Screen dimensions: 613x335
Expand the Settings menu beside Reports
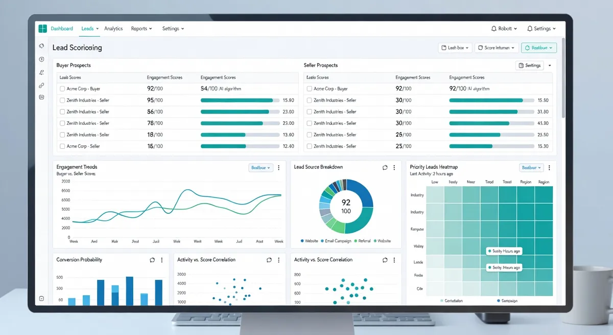pyautogui.click(x=173, y=29)
